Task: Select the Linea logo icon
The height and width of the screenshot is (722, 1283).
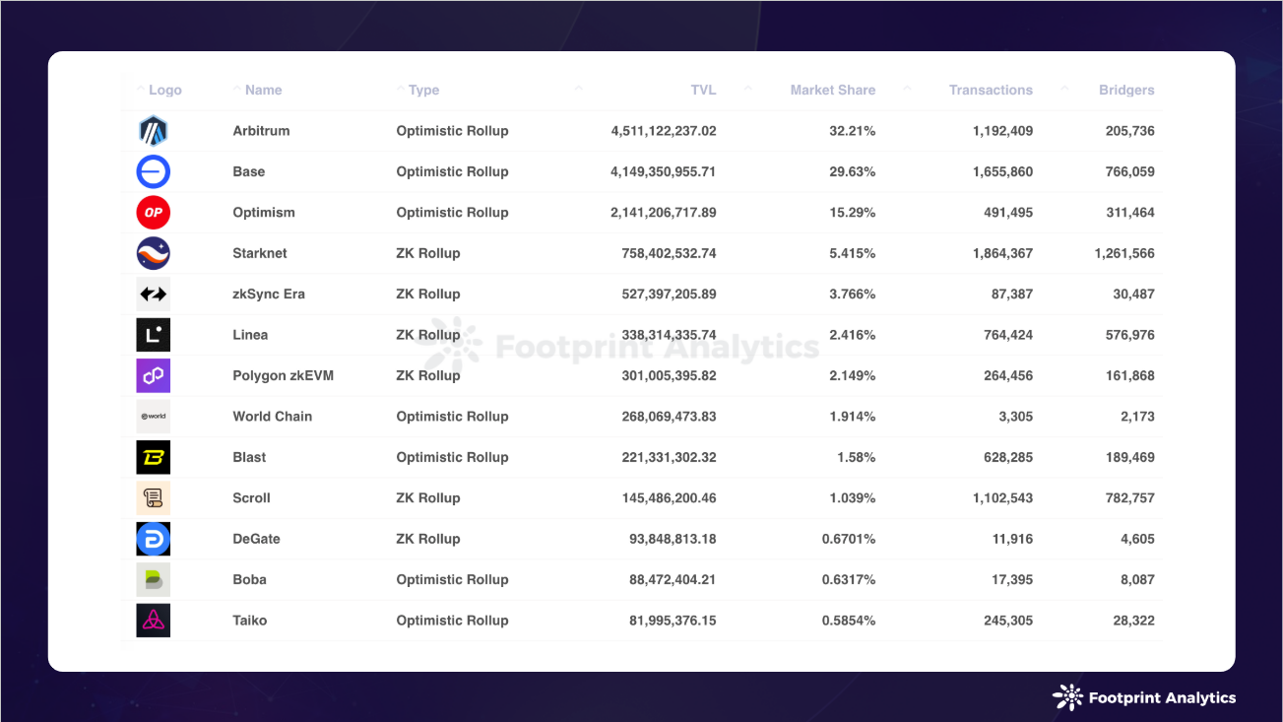Action: 153,335
